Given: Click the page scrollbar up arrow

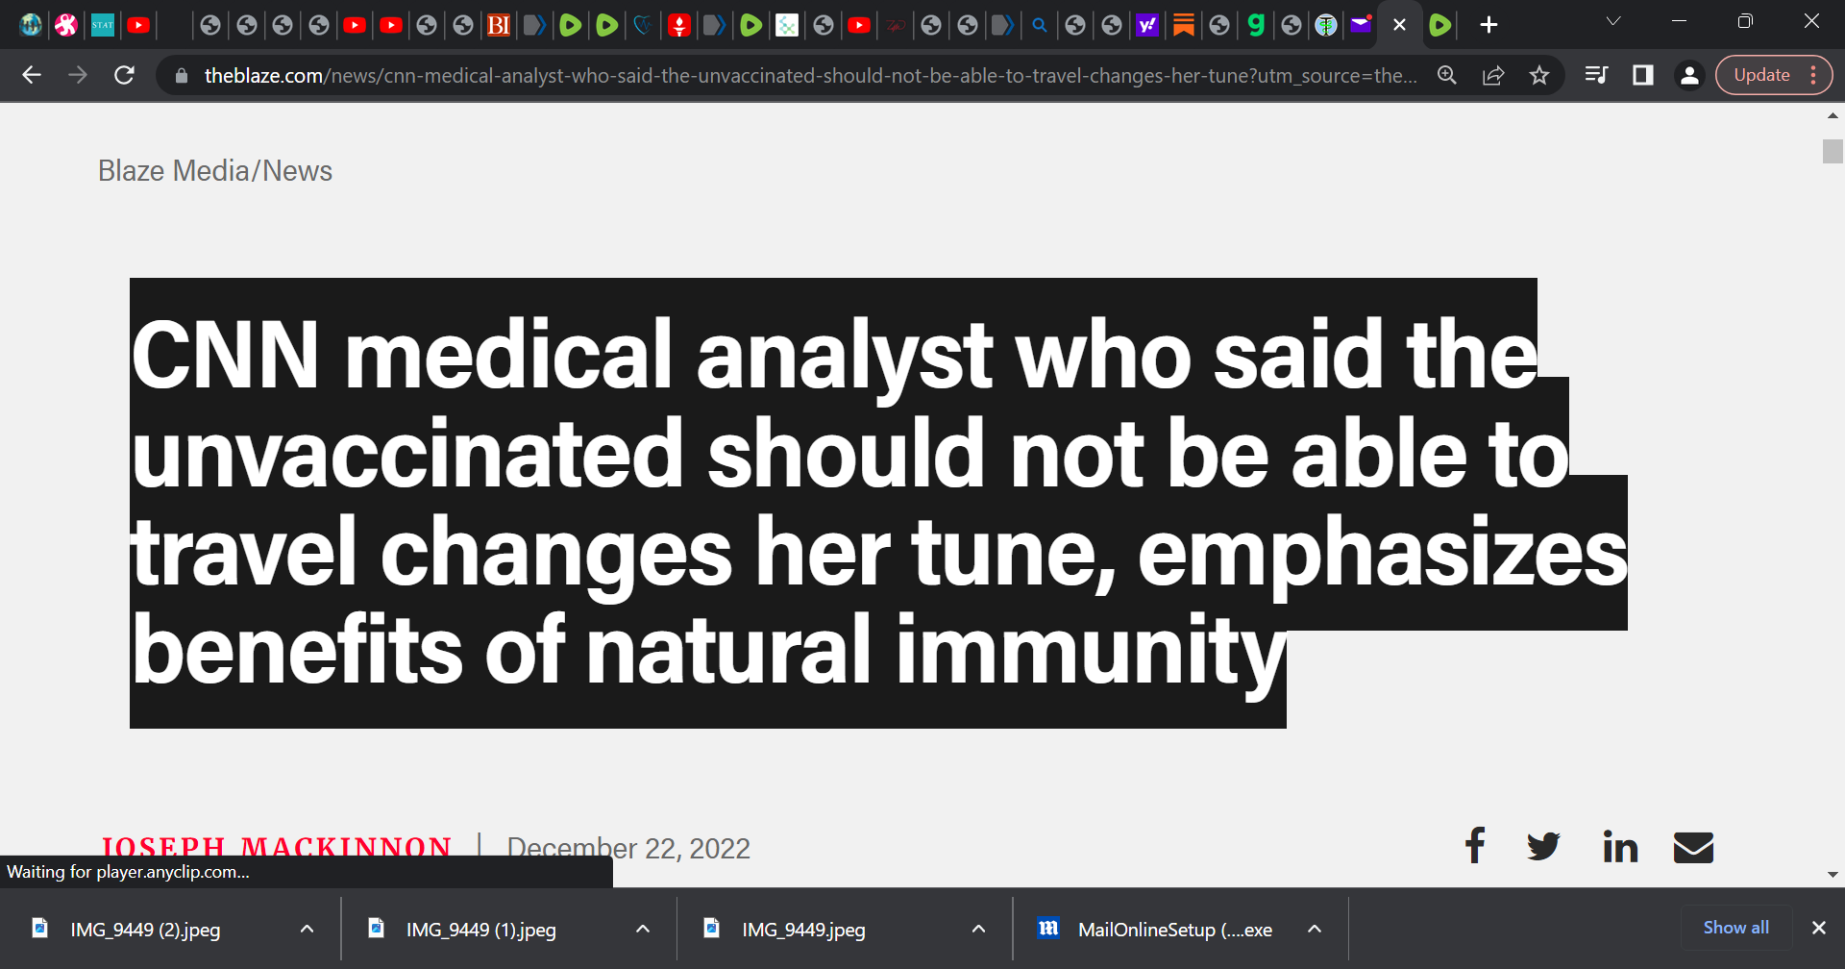Looking at the screenshot, I should (x=1833, y=115).
